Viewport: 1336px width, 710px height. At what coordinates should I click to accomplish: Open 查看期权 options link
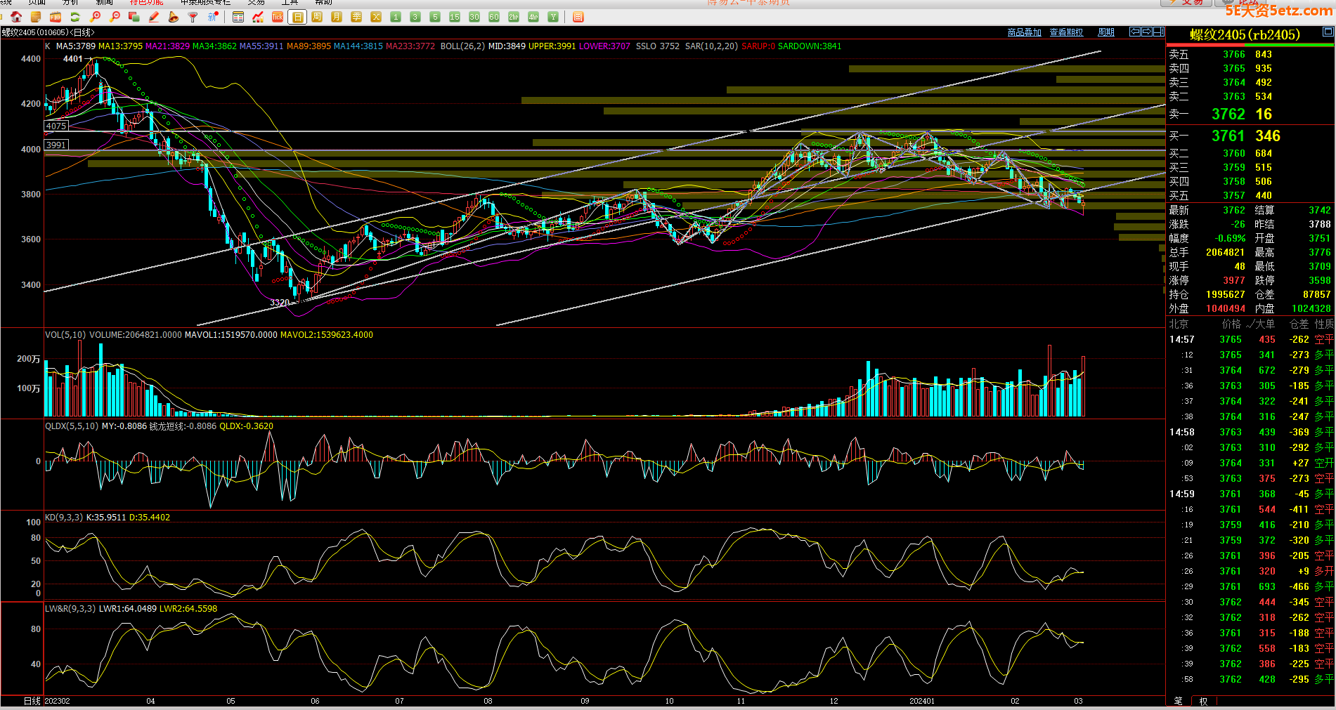click(1066, 32)
